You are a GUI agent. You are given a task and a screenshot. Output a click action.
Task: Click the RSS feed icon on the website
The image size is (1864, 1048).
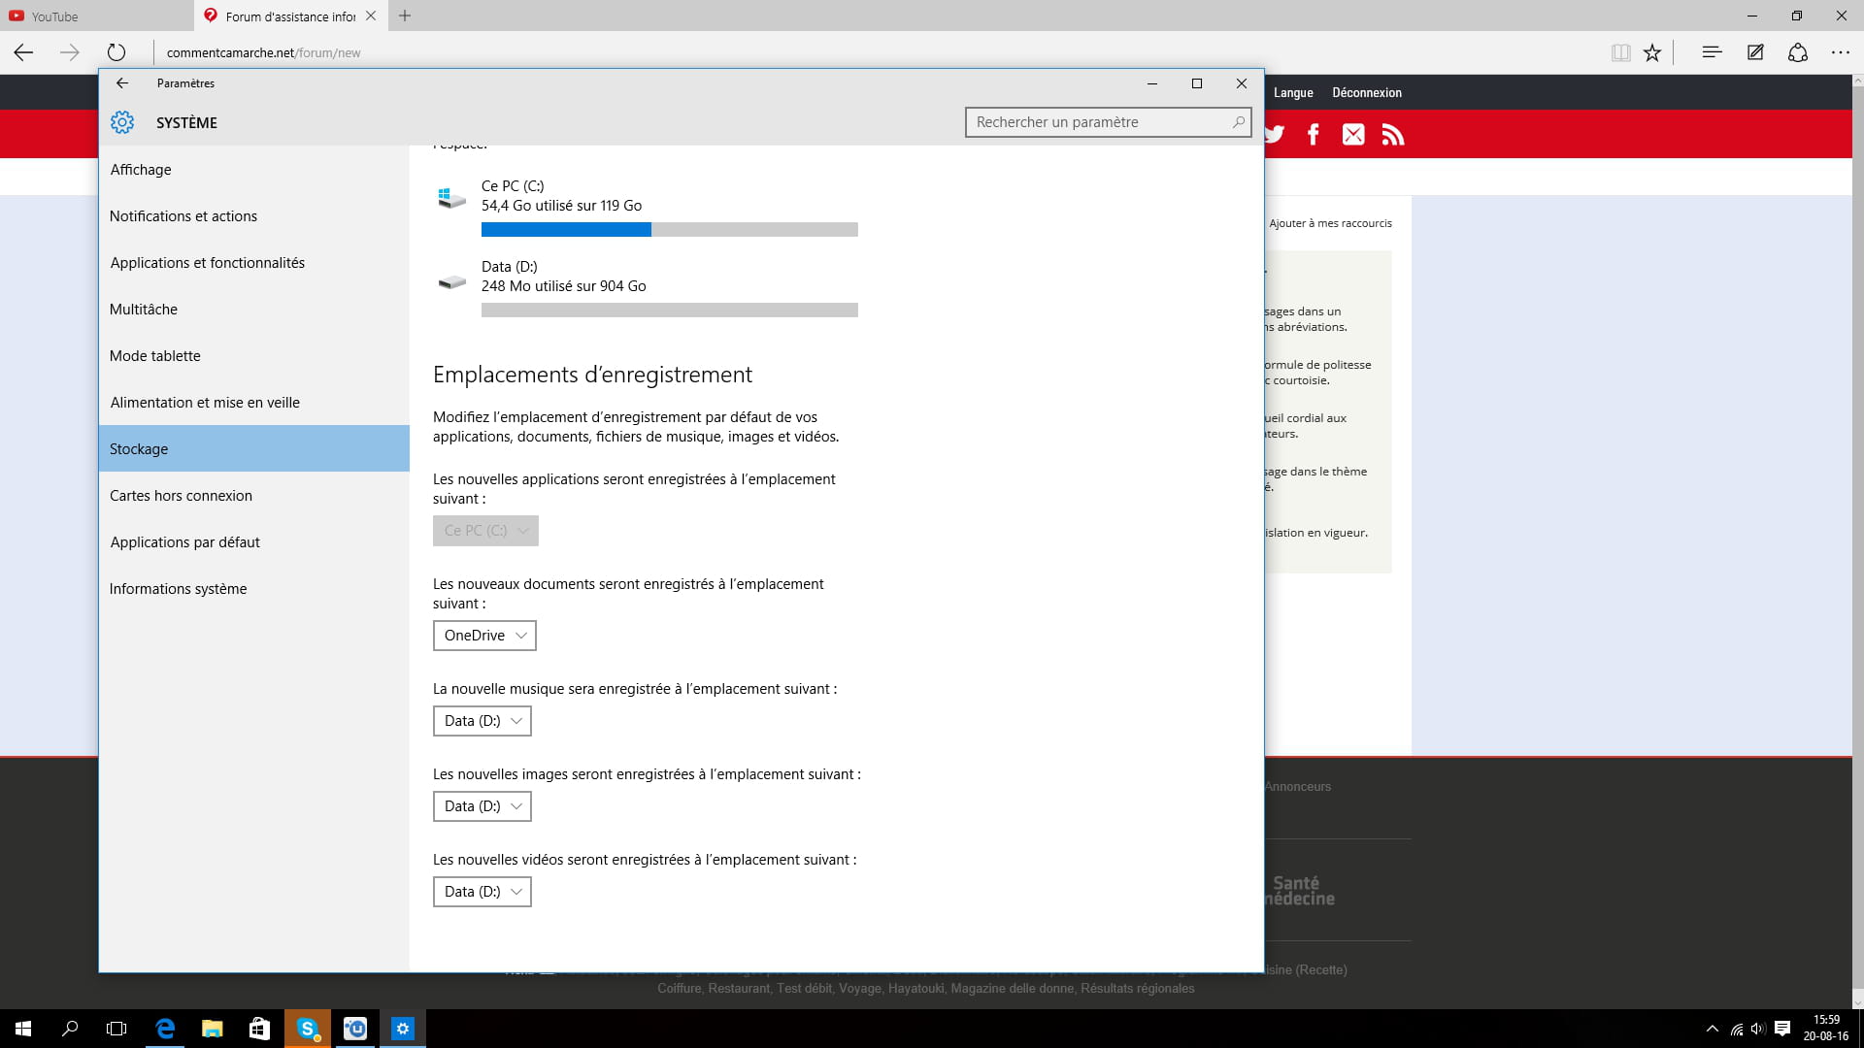coord(1393,134)
